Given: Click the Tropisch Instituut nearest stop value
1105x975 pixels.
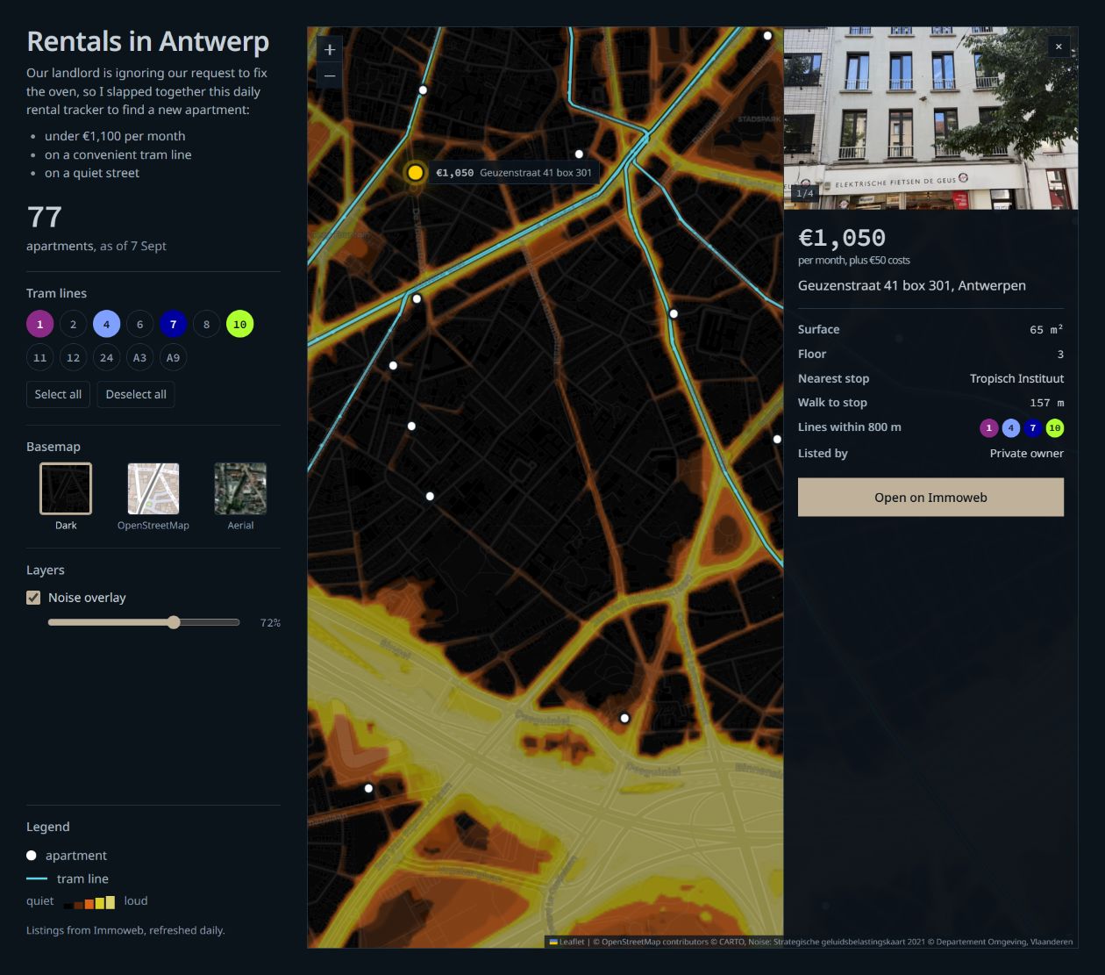Looking at the screenshot, I should point(1016,378).
